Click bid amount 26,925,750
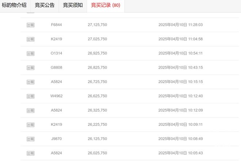This screenshot has width=241, height=161. tap(97, 53)
